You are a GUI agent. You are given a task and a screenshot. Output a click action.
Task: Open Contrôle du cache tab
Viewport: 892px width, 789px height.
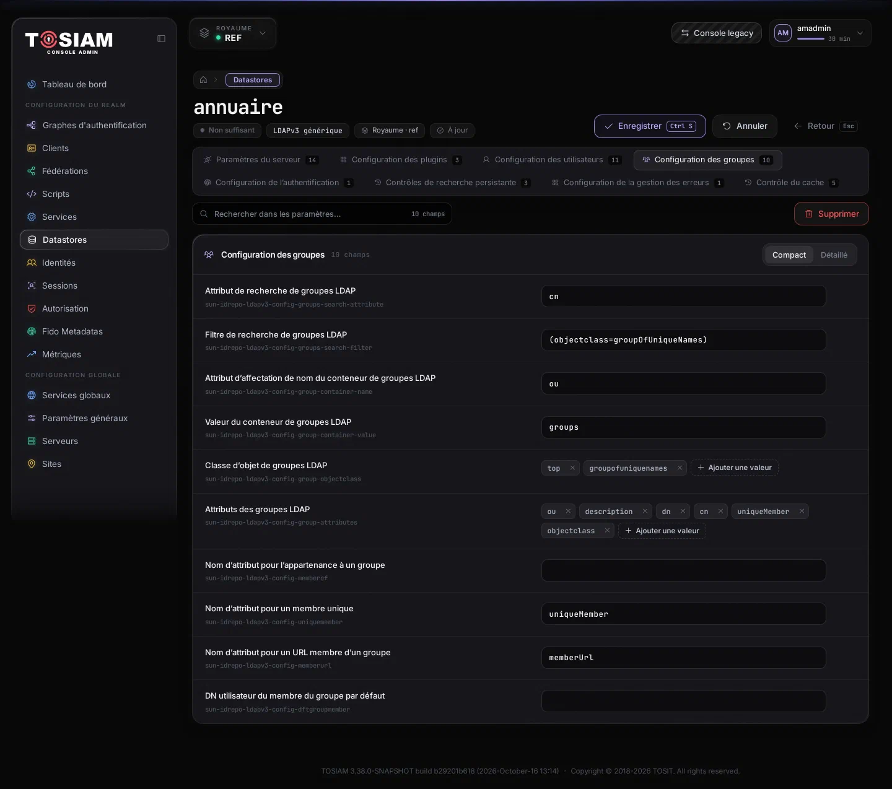click(x=792, y=183)
